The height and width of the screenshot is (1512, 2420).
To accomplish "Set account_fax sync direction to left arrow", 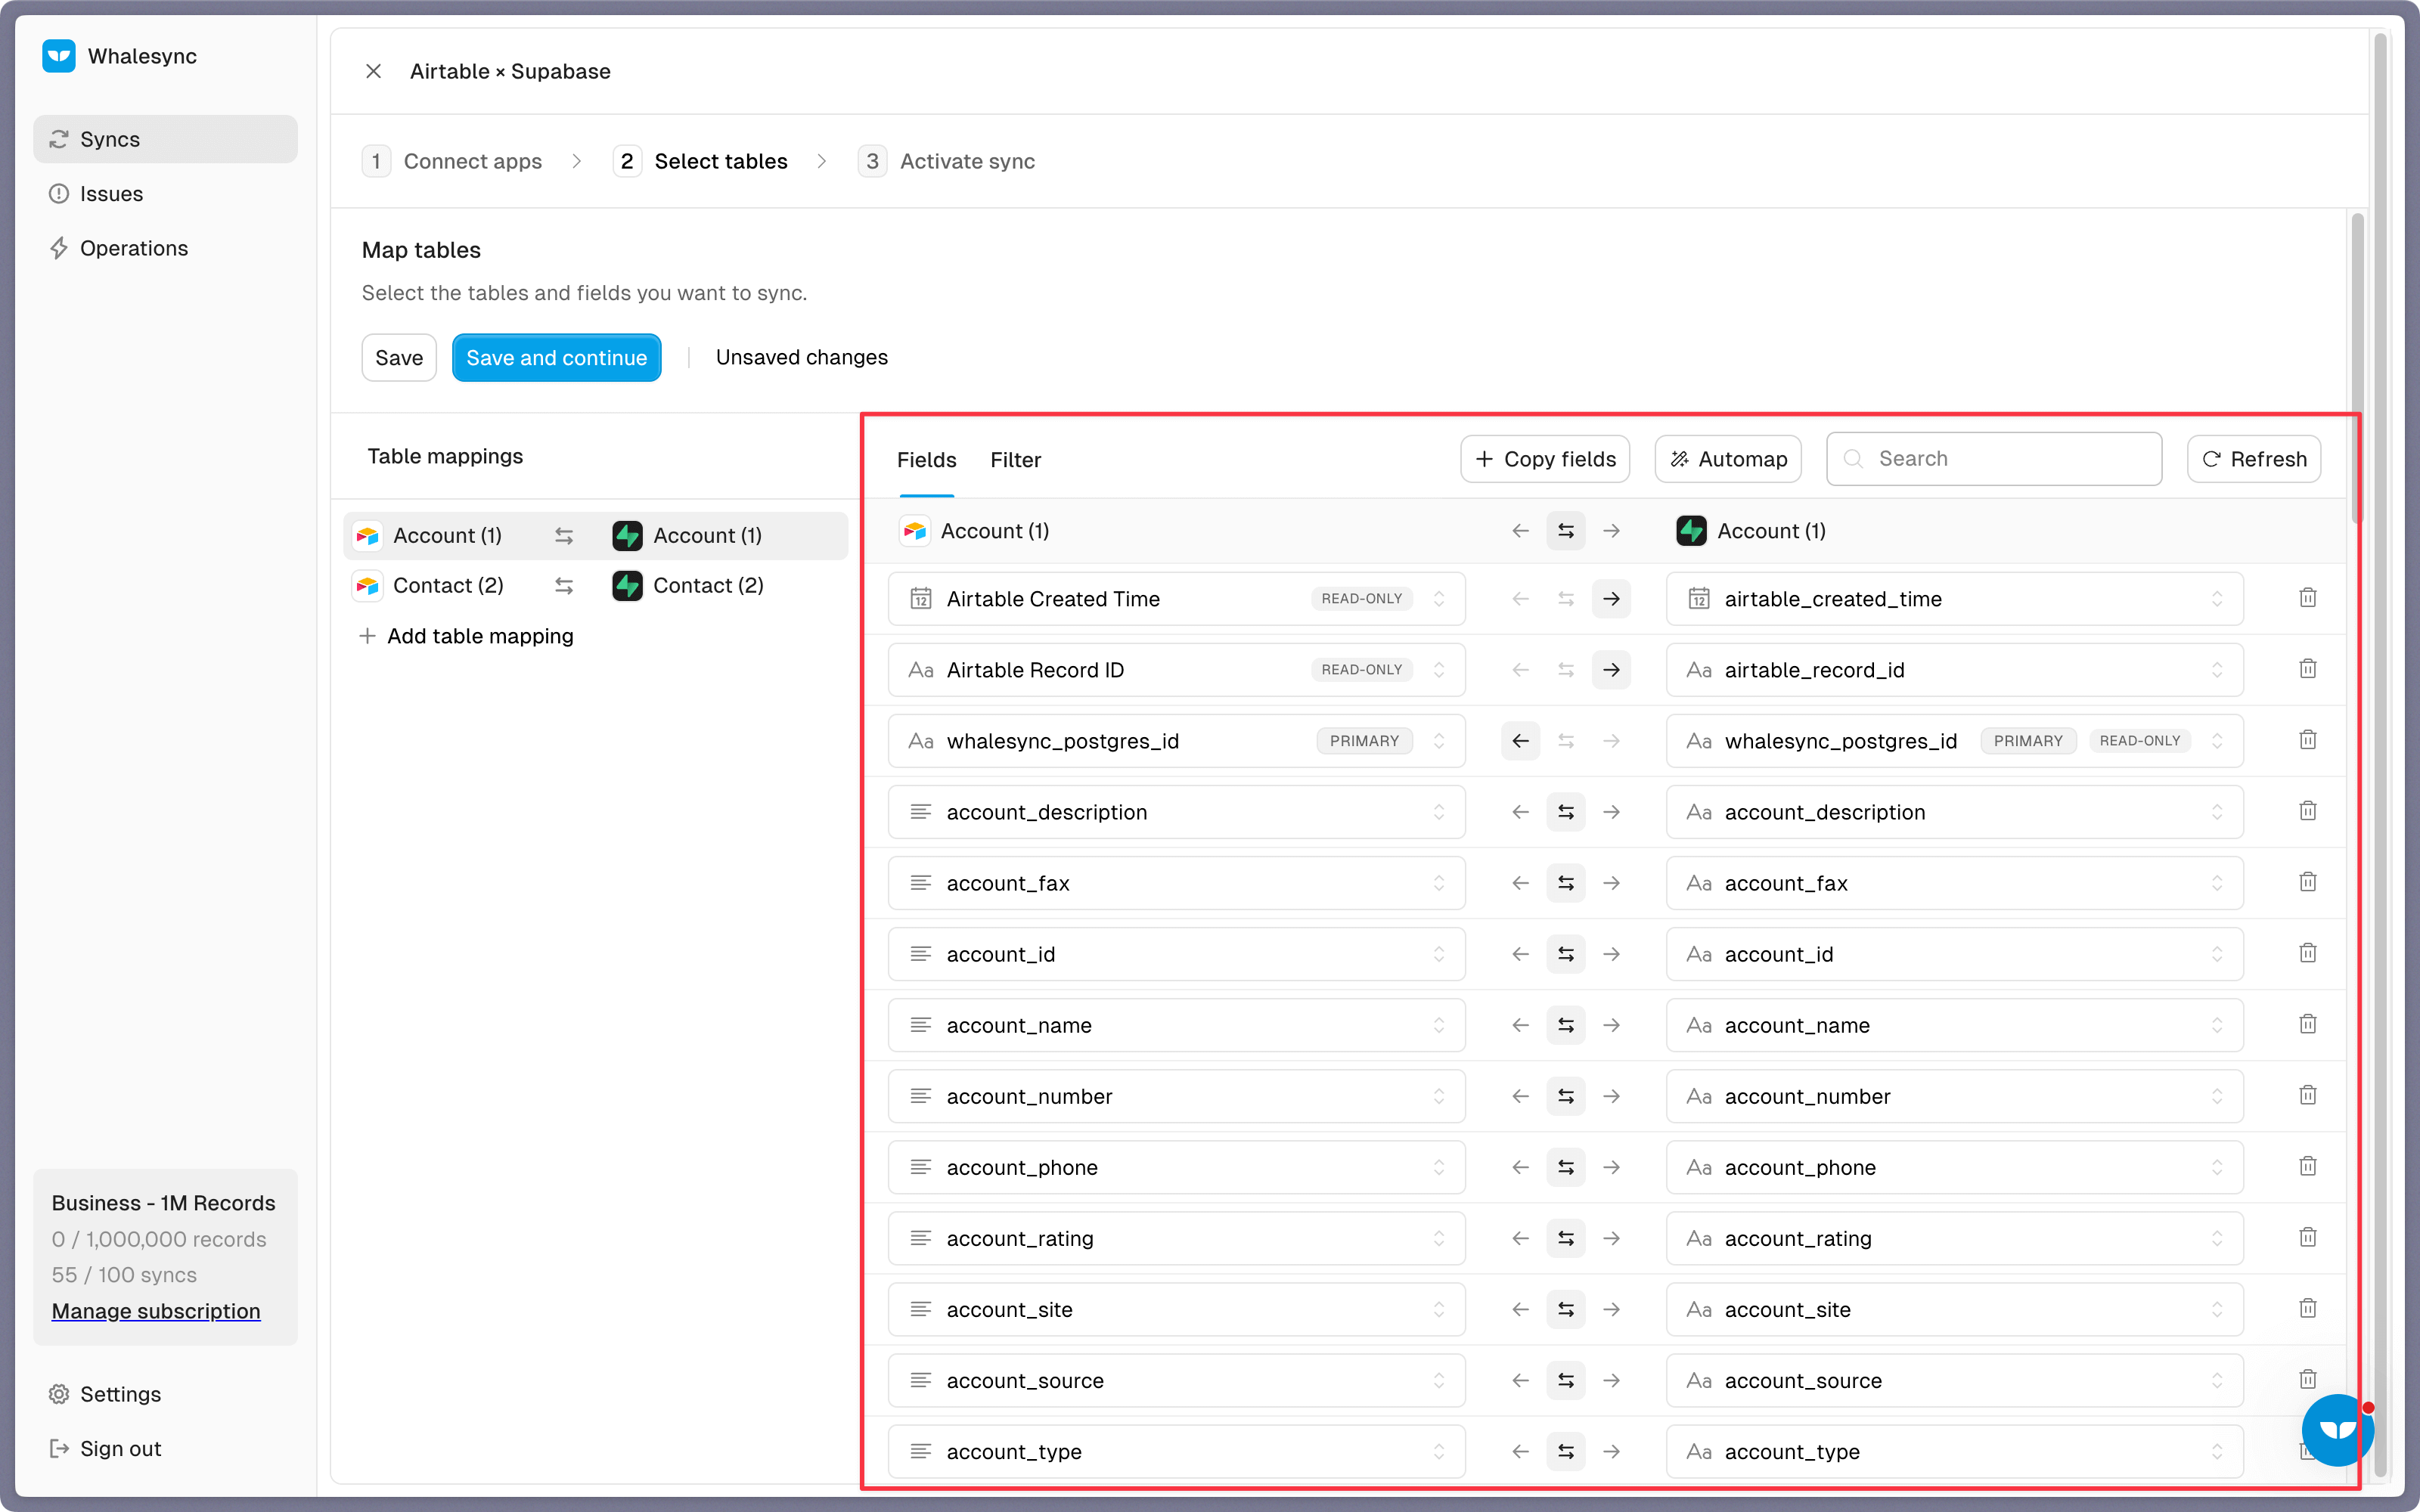I will 1520,883.
